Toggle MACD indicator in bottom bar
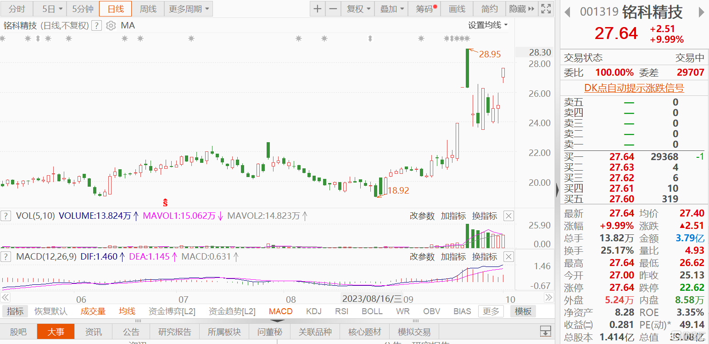 [281, 311]
